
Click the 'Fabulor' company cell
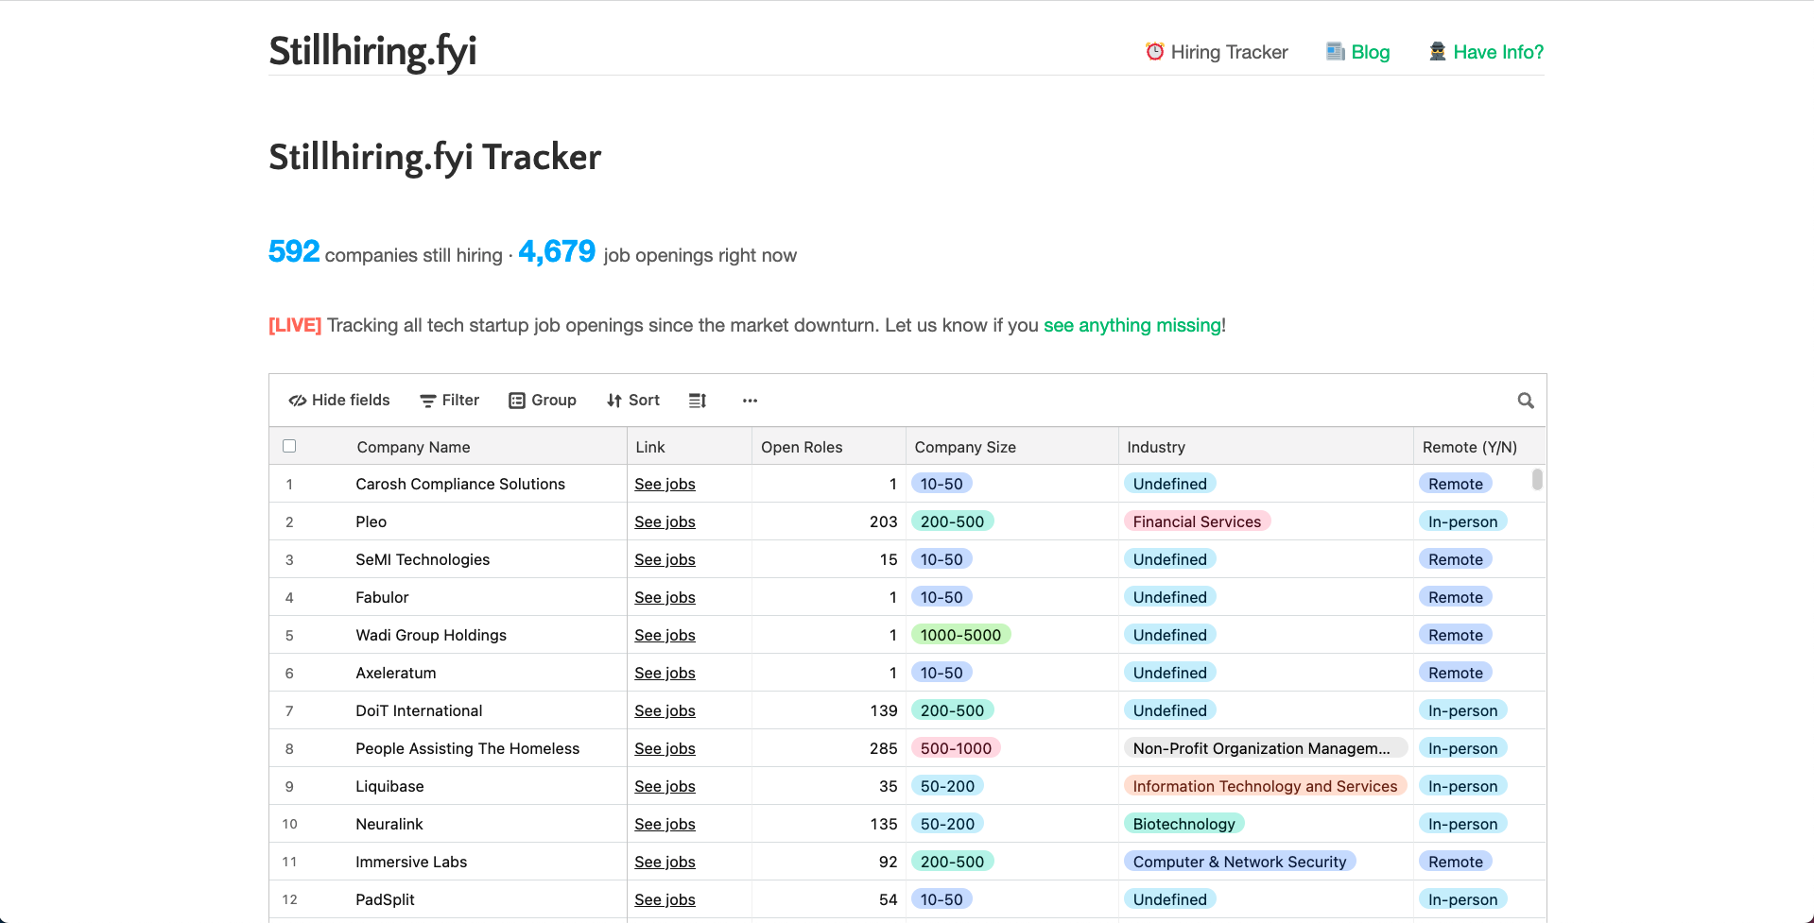click(x=382, y=597)
